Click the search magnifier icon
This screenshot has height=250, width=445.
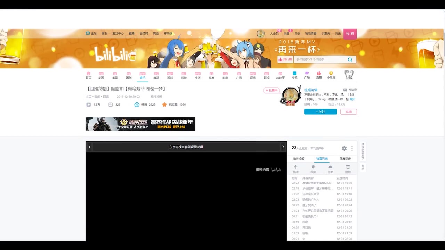point(350,59)
